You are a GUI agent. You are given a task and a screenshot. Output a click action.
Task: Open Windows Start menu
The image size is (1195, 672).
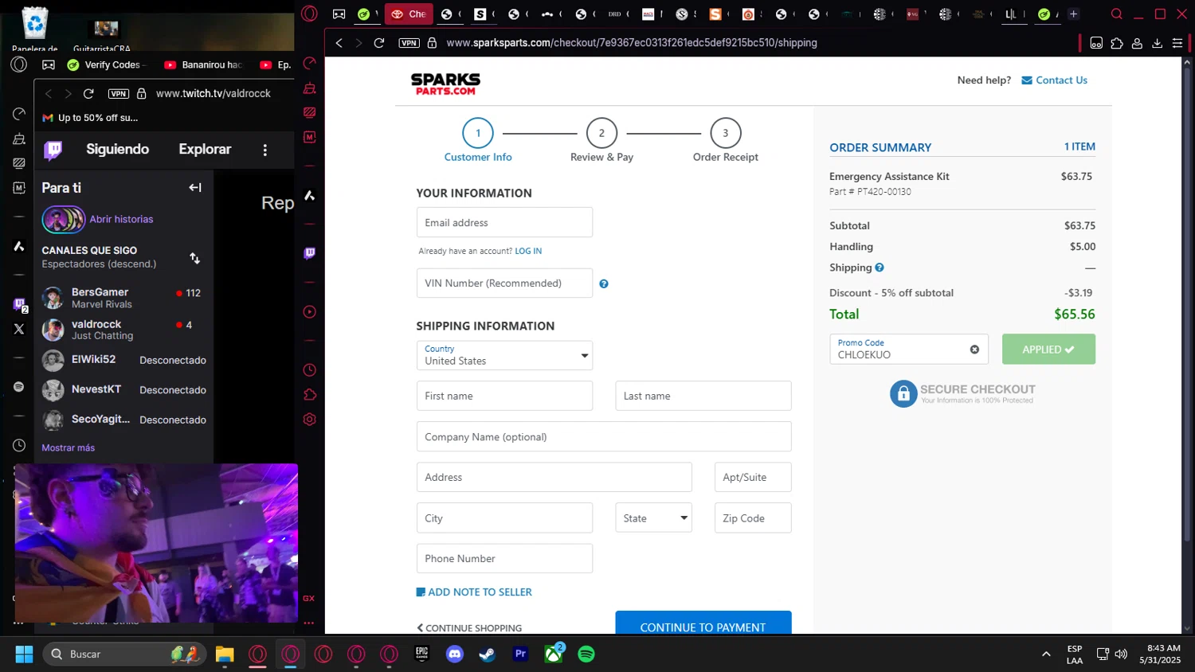(24, 654)
